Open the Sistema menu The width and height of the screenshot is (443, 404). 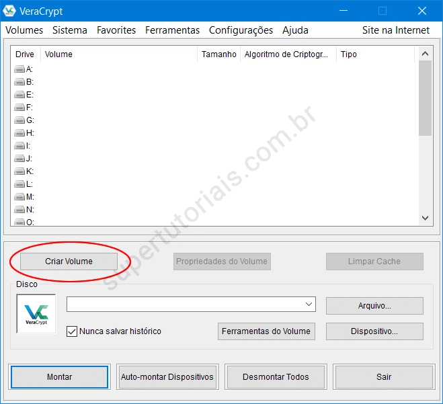pos(70,30)
